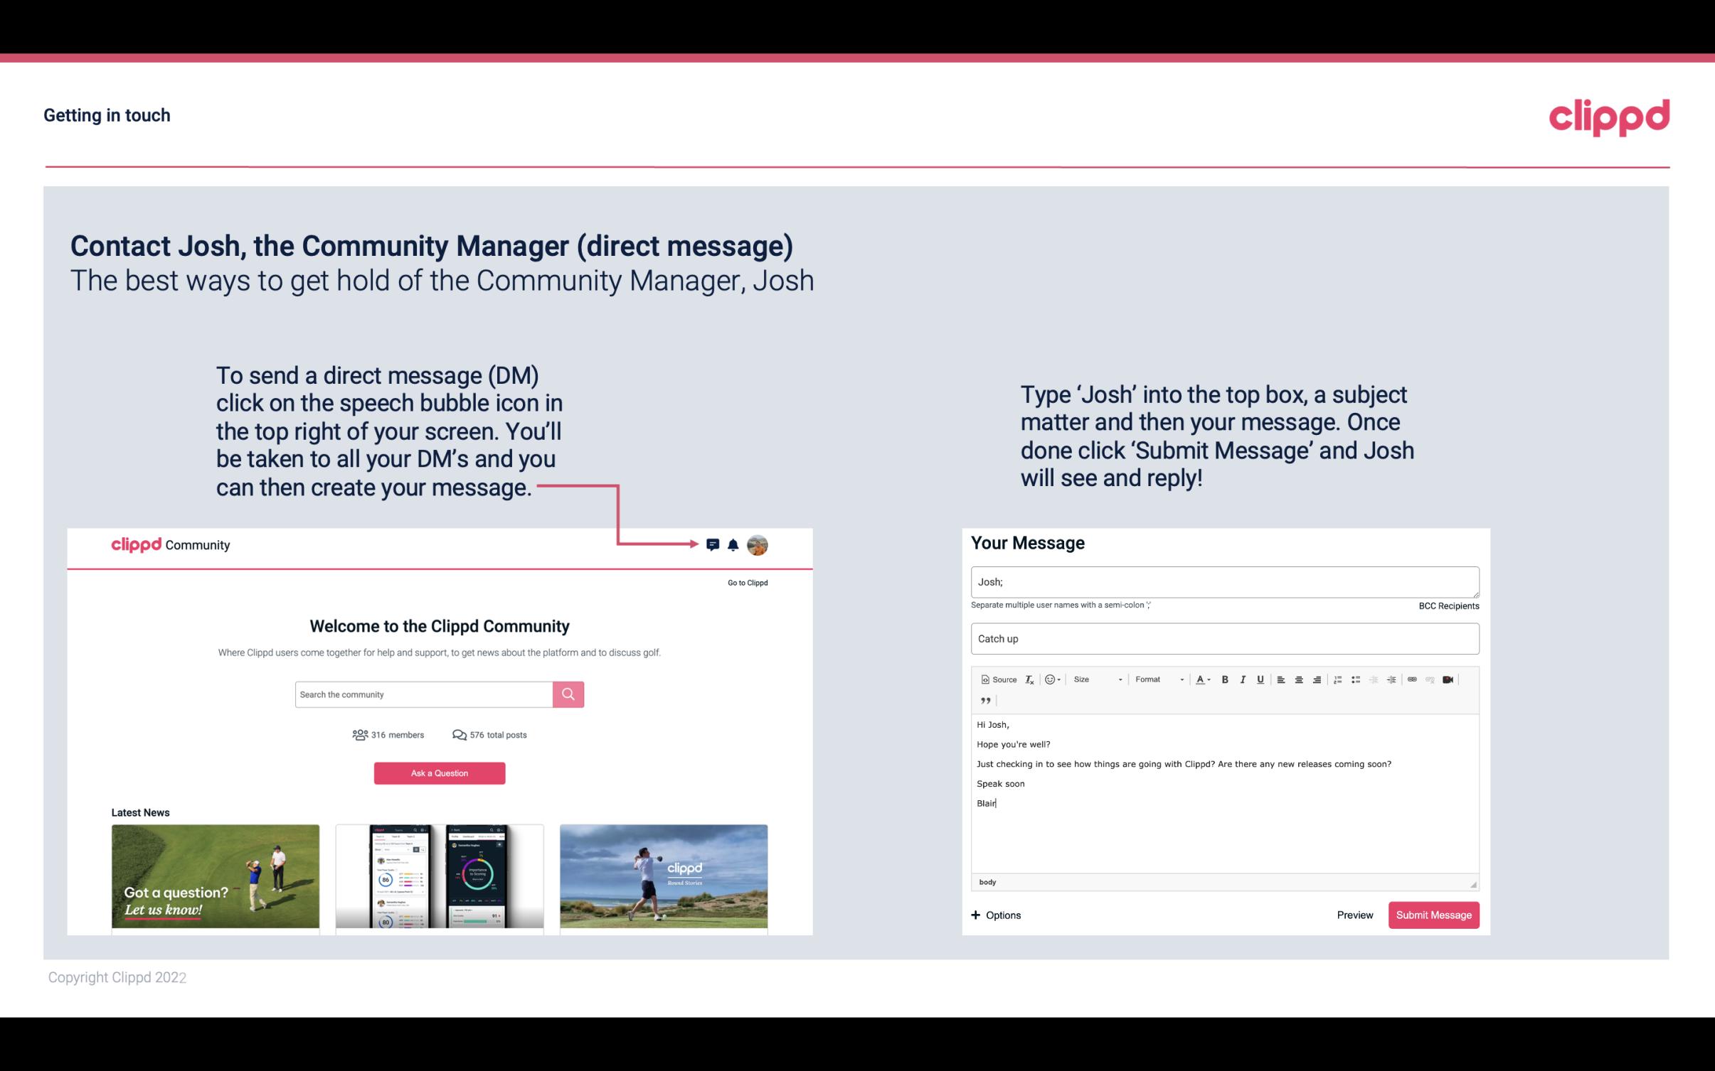Toggle BCC Recipients option
Screen dimensions: 1715x1071
pos(1448,606)
